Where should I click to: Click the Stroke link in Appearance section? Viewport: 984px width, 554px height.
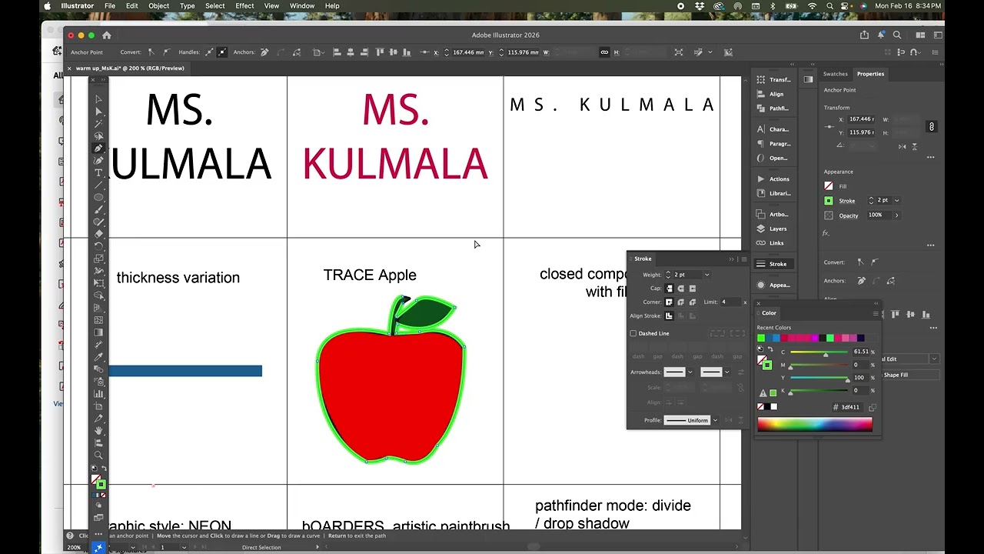point(846,201)
